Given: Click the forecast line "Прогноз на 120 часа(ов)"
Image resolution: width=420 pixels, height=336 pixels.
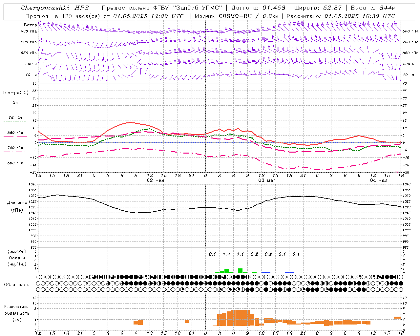Looking at the screenshot, I should click(63, 16).
